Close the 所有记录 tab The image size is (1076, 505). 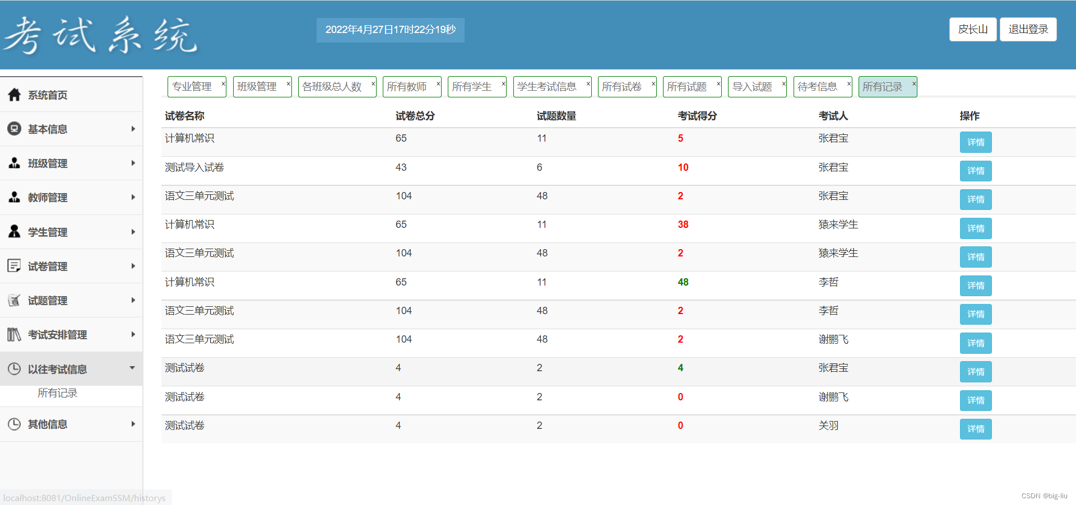(914, 83)
